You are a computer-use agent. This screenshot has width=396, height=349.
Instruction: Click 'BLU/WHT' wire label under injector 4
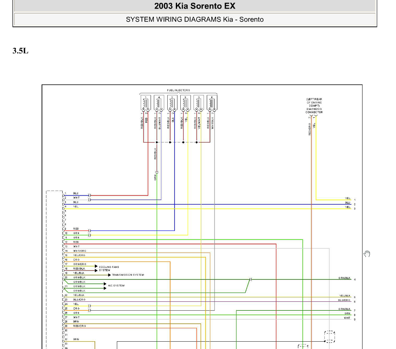pyautogui.click(x=160, y=123)
